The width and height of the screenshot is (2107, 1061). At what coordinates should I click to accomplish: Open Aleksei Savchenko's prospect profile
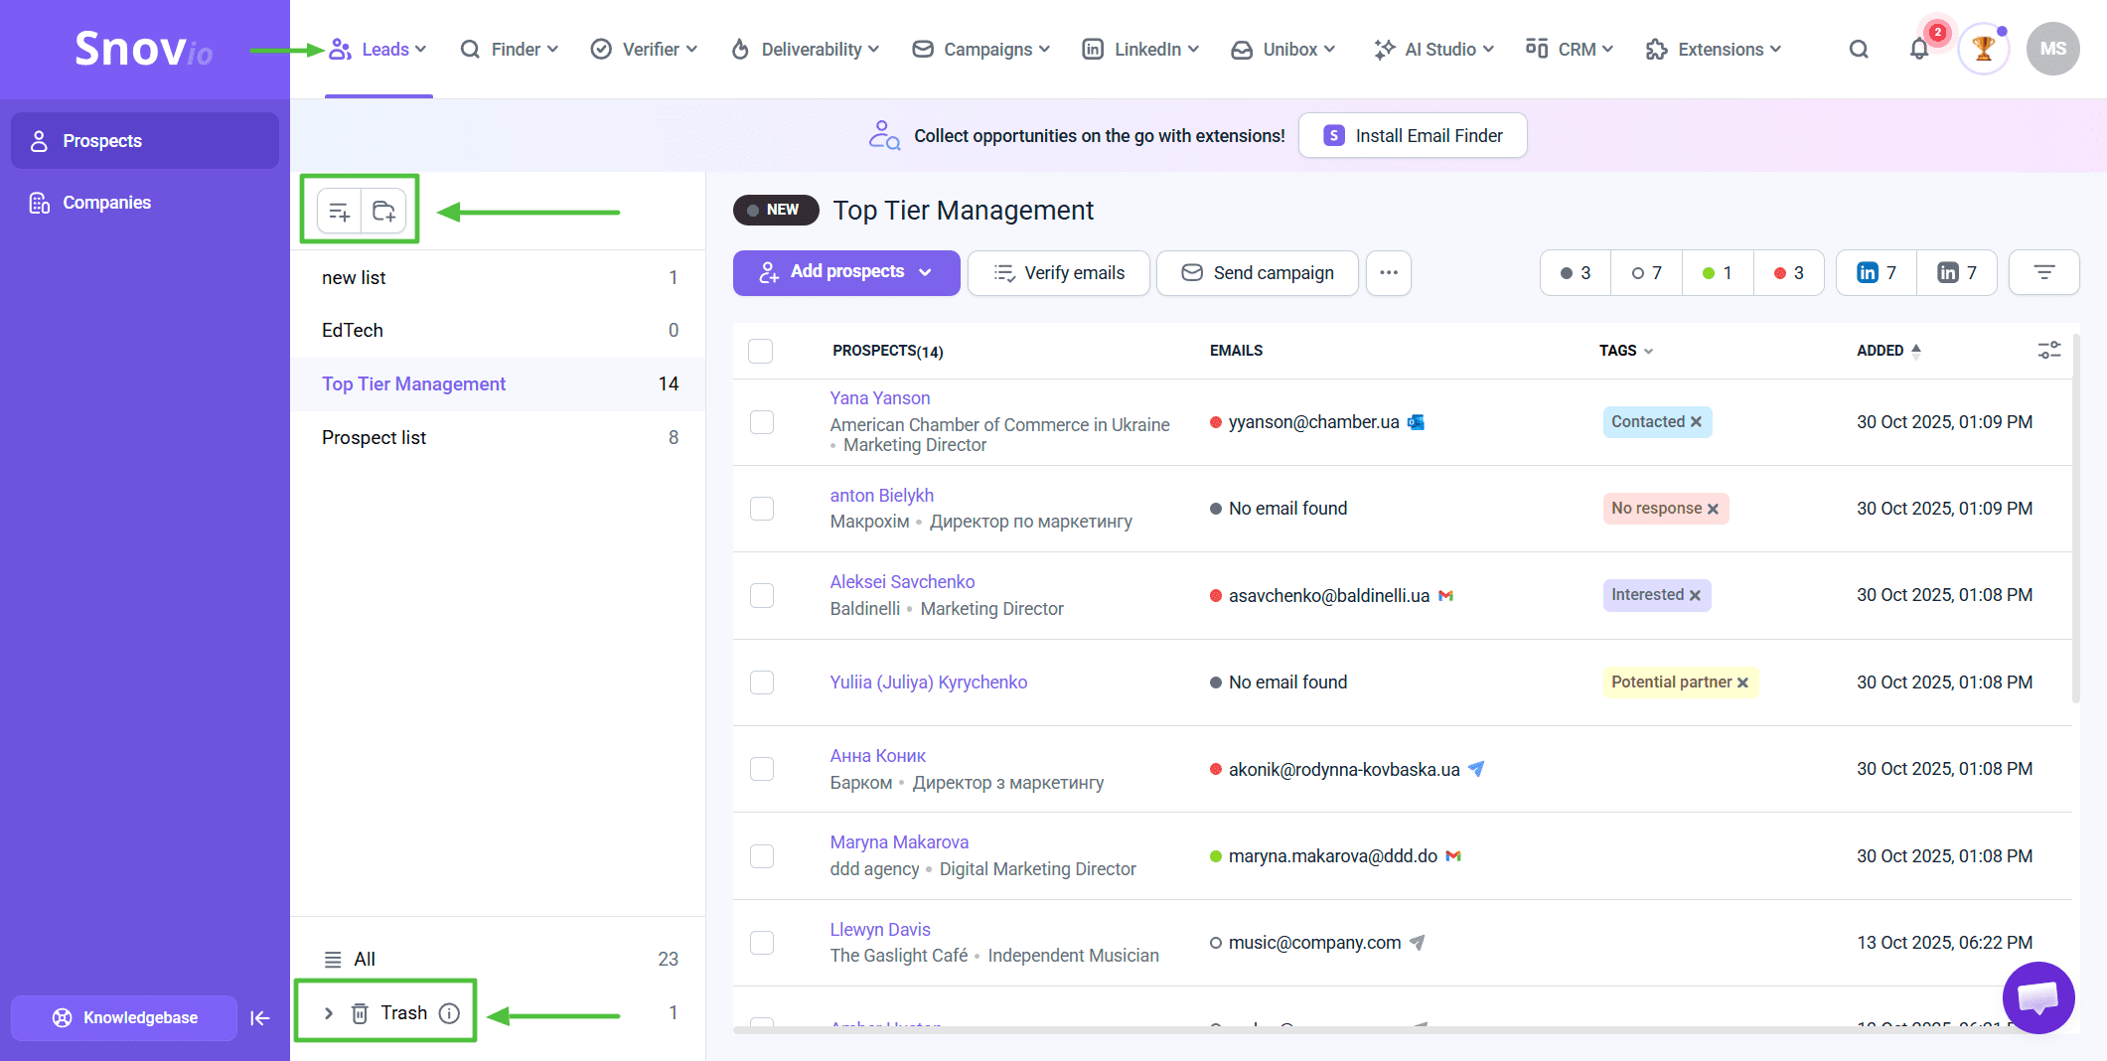click(x=902, y=582)
